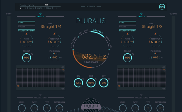Select next preset with down chevron
The height and width of the screenshot is (112, 182).
pyautogui.click(x=30, y=5)
